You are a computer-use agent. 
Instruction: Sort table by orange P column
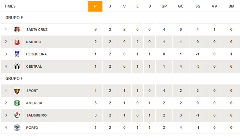coord(95,6)
